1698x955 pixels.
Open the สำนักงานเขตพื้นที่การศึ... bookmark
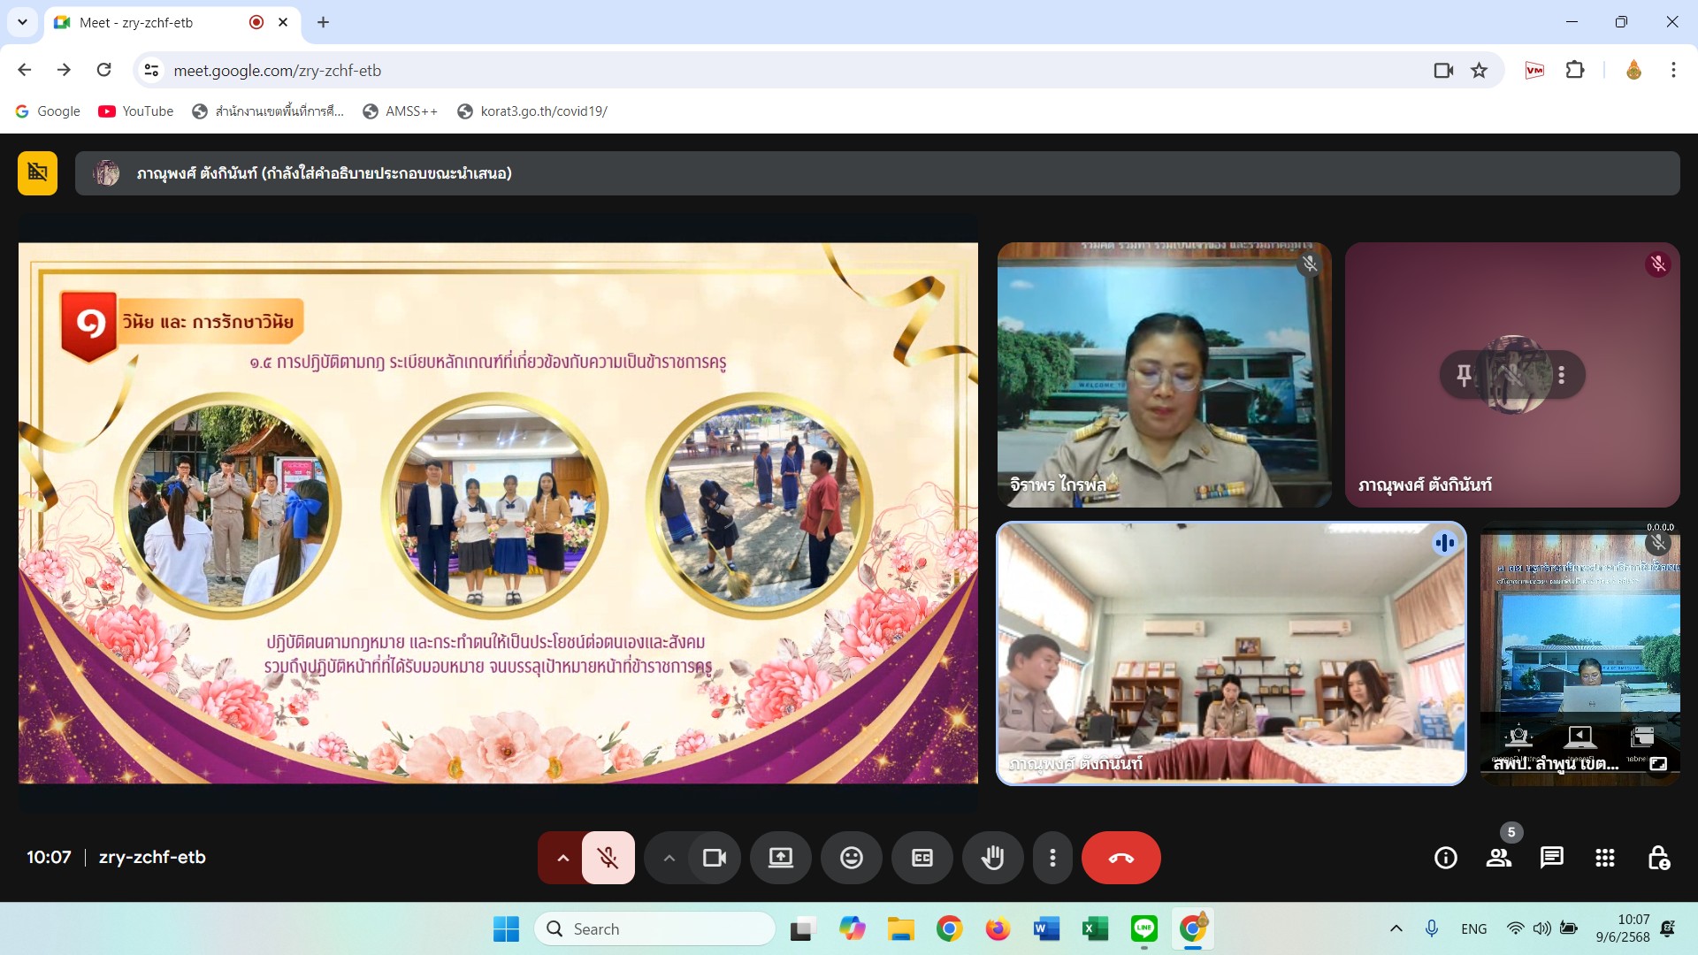pyautogui.click(x=268, y=111)
